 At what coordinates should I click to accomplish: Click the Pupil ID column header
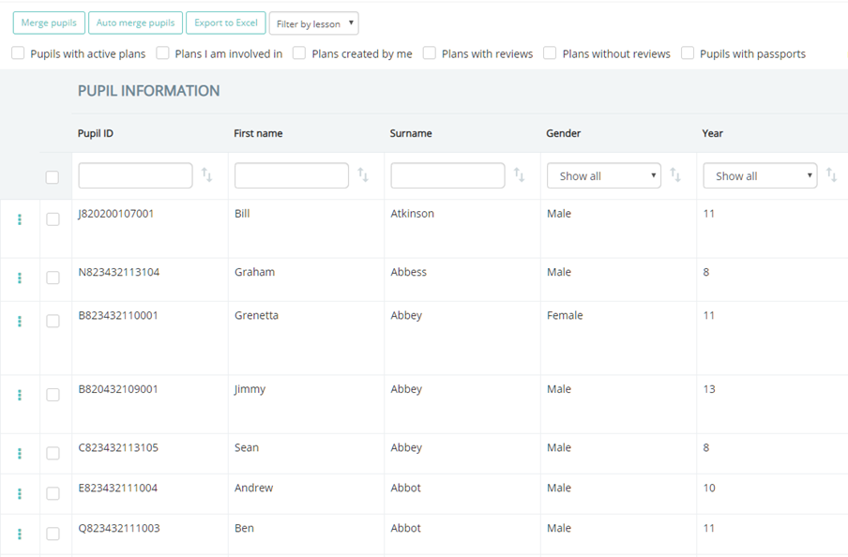point(96,133)
